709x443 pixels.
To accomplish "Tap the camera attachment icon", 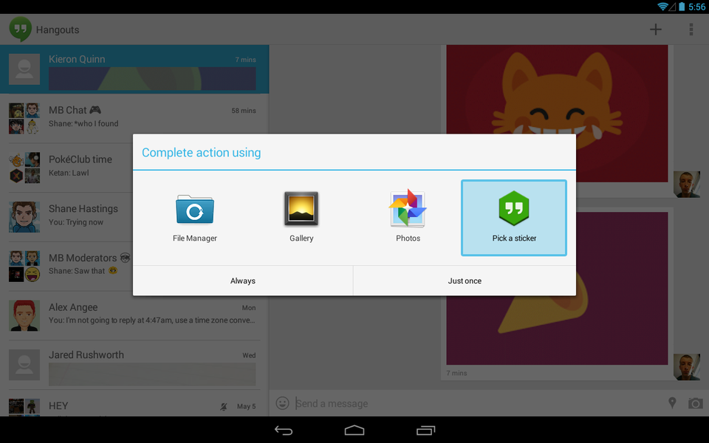I will [695, 403].
